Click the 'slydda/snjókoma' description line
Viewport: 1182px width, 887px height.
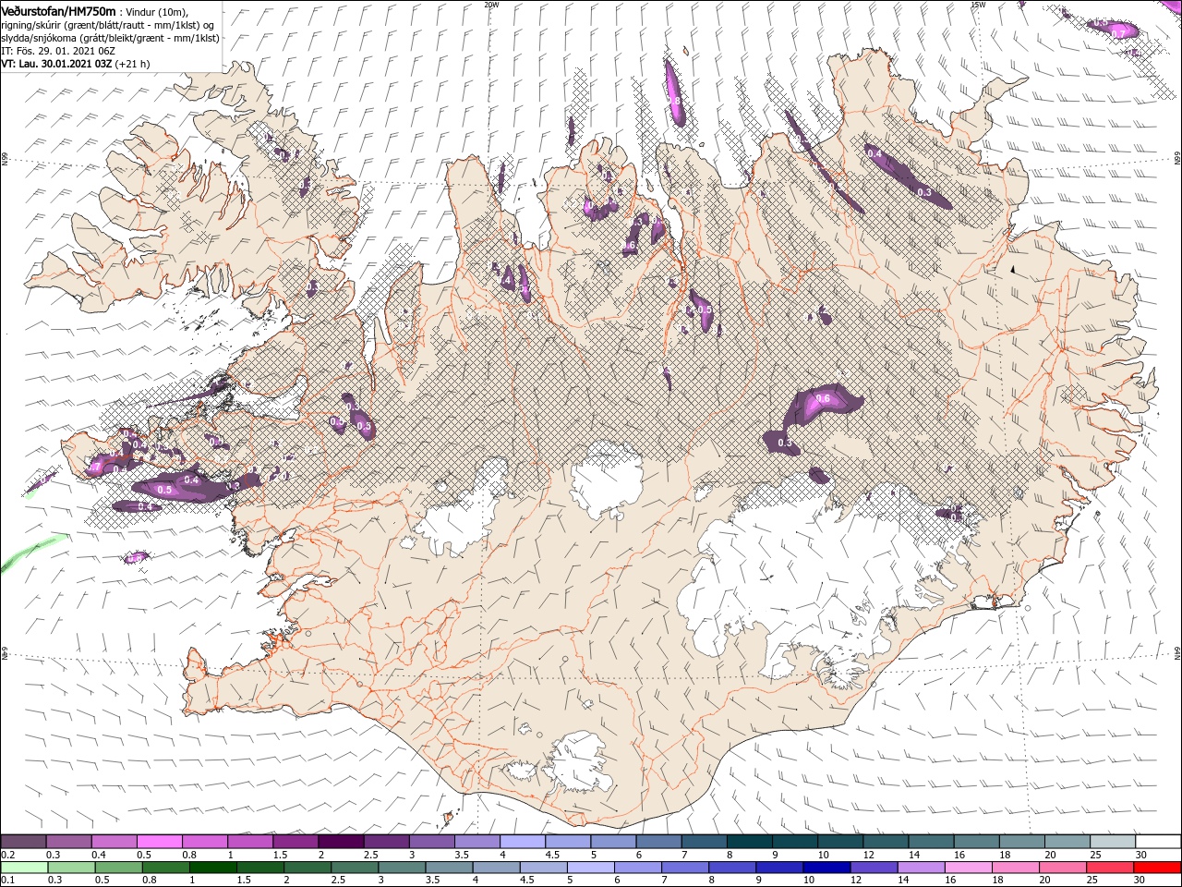tap(110, 38)
